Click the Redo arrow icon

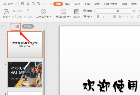pos(51,4)
